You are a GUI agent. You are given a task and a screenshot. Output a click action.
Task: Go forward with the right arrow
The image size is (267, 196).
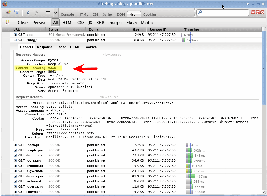[36, 12]
